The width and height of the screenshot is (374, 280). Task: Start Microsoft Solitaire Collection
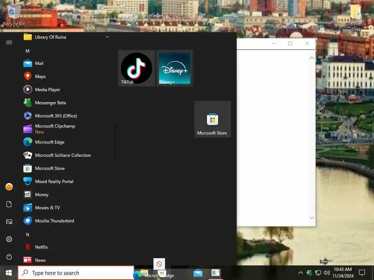(x=66, y=155)
